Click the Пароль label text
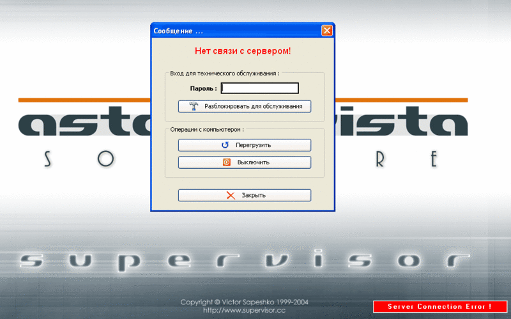 (203, 88)
